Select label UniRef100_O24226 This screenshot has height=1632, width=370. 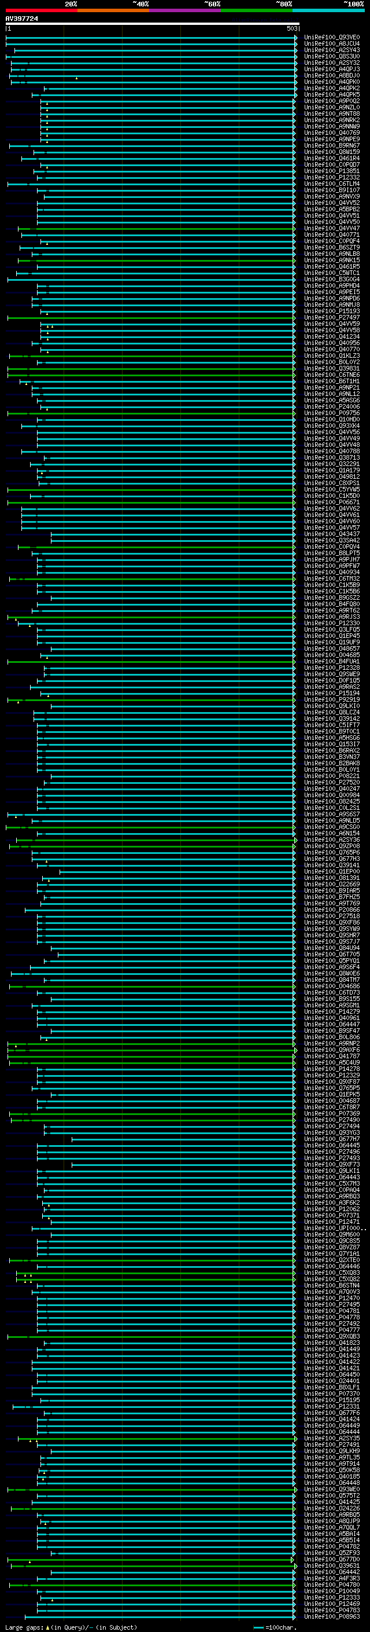coord(332,1508)
